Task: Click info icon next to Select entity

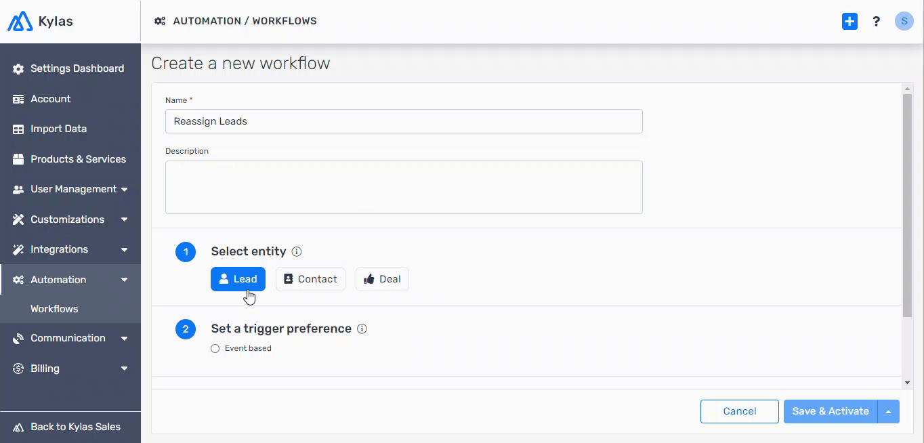Action: [x=297, y=251]
